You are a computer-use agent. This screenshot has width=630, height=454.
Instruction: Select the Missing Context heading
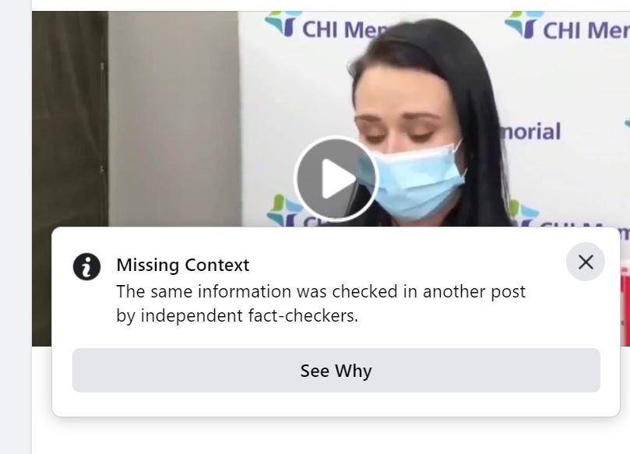183,266
